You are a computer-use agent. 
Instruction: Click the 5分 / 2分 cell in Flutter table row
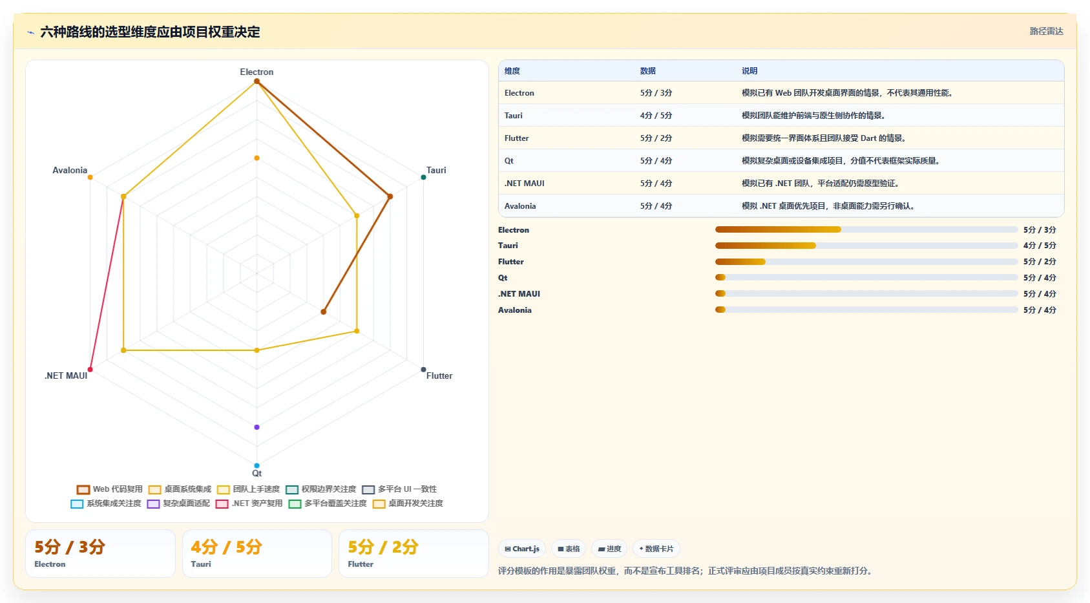[x=656, y=138]
